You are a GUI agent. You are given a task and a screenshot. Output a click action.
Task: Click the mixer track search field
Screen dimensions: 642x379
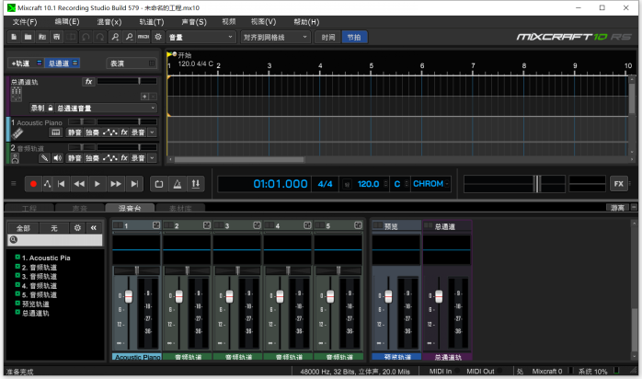pyautogui.click(x=55, y=240)
